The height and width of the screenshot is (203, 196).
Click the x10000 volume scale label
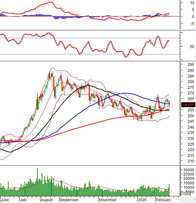(187, 194)
